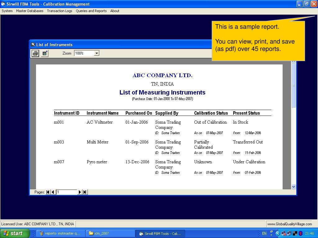
Task: Click the Under Calibration present status
Action: (x=249, y=162)
